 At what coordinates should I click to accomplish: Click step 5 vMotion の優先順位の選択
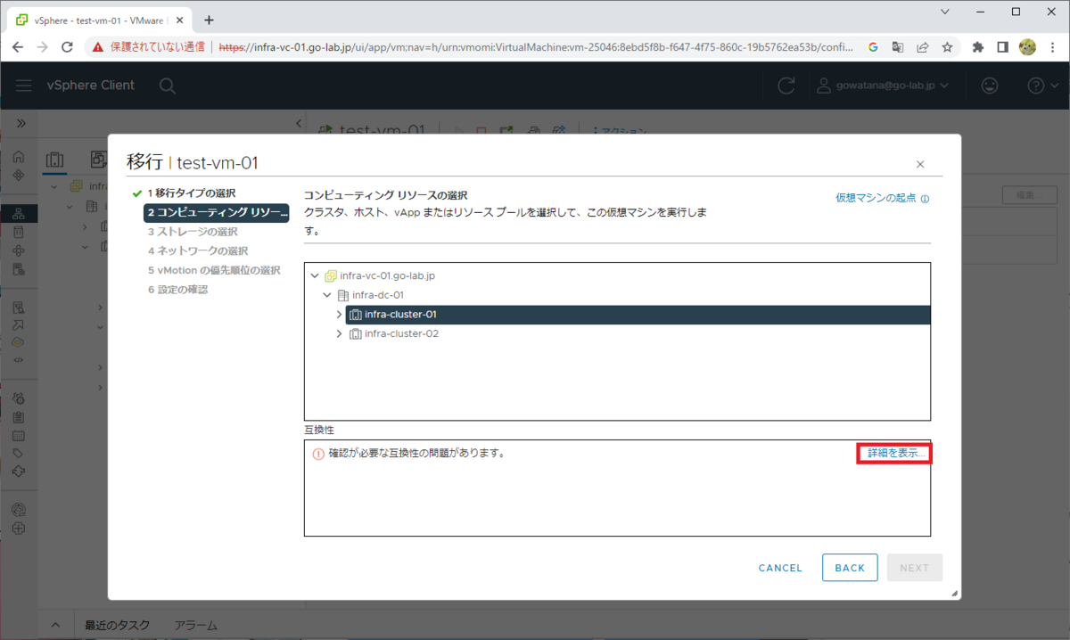(214, 270)
